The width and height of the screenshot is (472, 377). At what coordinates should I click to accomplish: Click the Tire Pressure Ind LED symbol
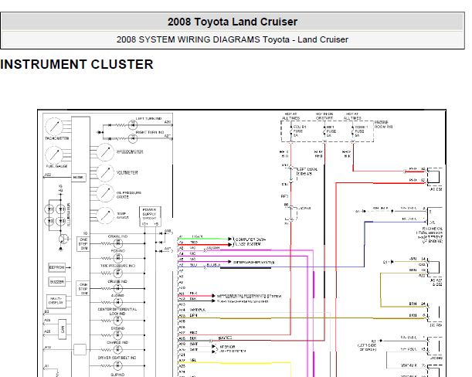pos(117,273)
